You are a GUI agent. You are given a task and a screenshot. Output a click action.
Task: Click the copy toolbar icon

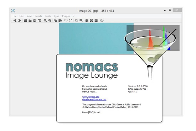coord(56,21)
